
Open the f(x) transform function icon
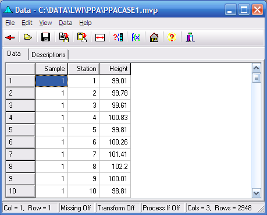[x=136, y=37]
